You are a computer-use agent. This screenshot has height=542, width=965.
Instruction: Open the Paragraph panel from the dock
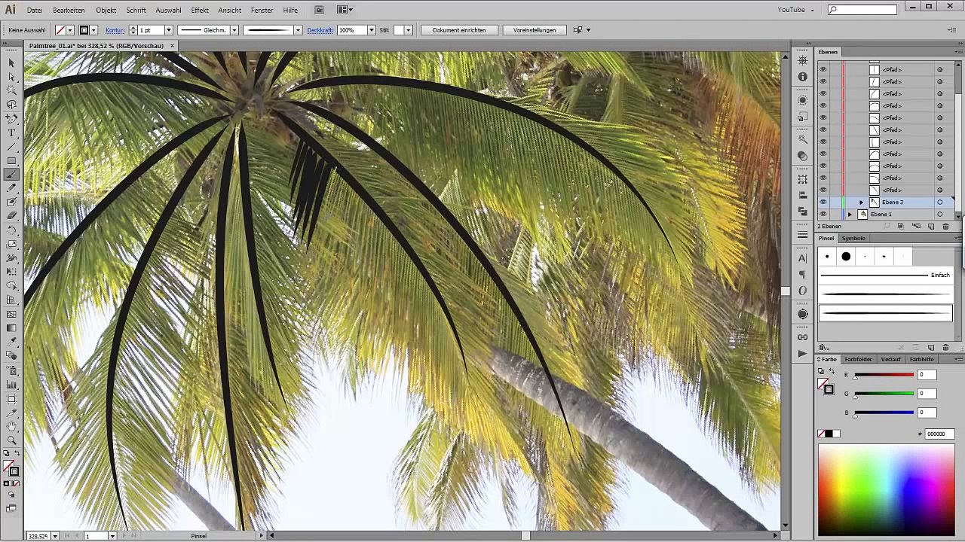802,275
